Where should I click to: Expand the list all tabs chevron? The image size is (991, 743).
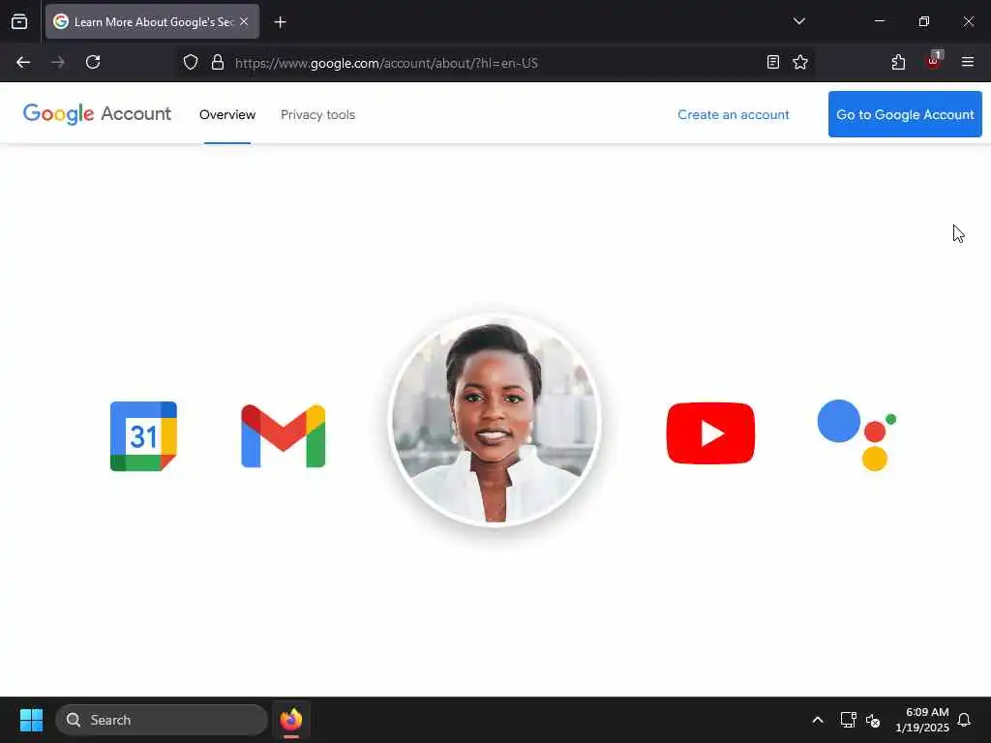(x=799, y=21)
